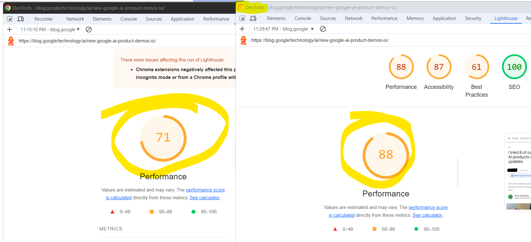Click Chrome icon in left DevTools title bar
531x242 pixels.
8,8
